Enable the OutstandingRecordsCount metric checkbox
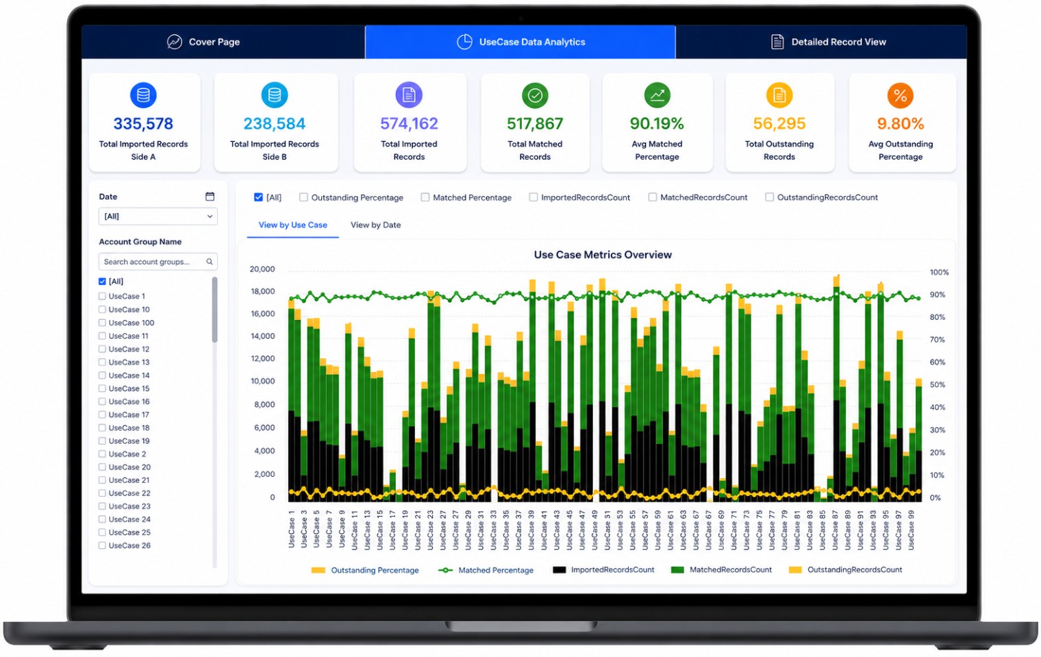The width and height of the screenshot is (1041, 657). click(x=770, y=197)
